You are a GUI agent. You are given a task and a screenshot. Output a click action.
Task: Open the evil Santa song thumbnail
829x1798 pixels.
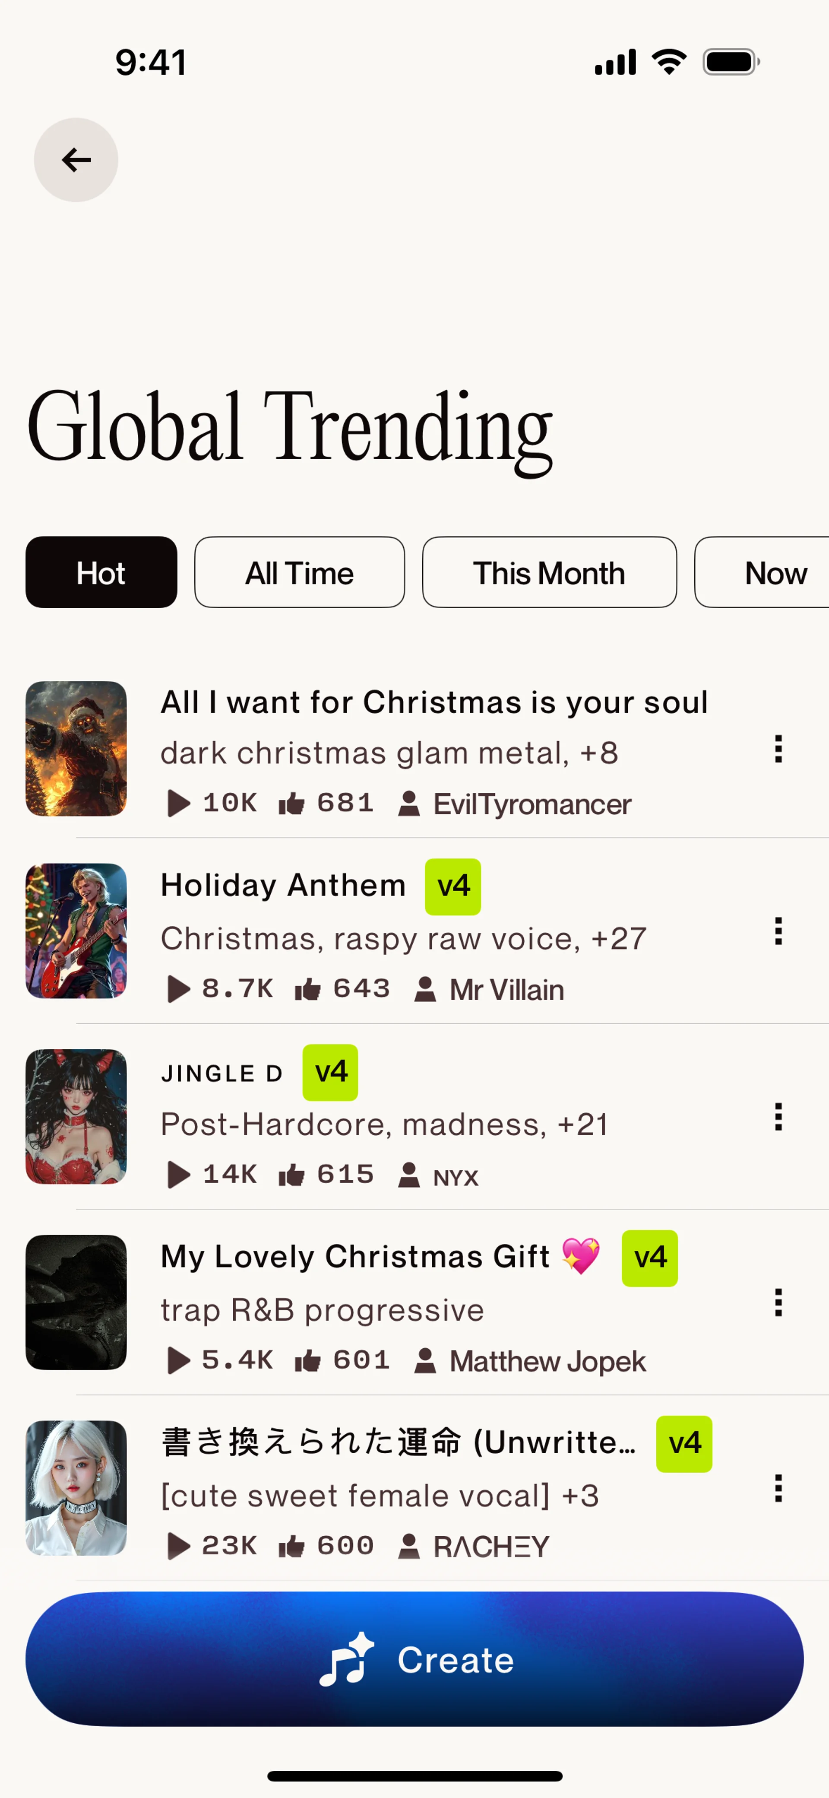point(76,749)
